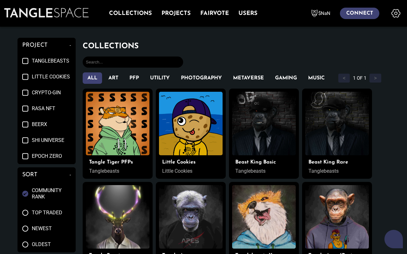Open Little Cookies collection image
407x254 pixels.
pyautogui.click(x=191, y=124)
